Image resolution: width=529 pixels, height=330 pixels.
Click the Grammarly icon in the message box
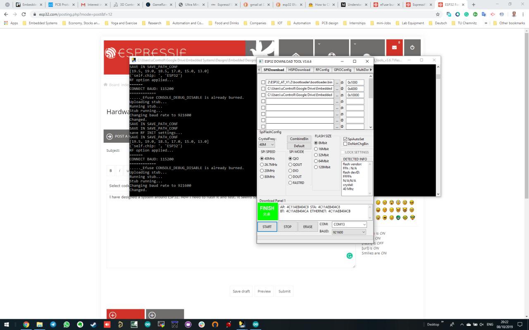[x=350, y=256]
